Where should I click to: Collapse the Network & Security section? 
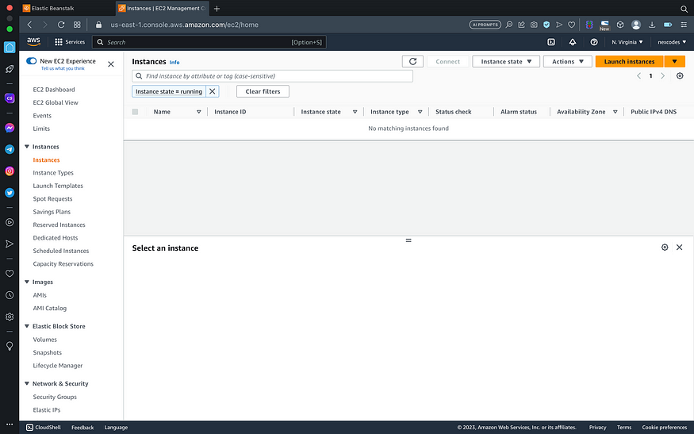[x=26, y=383]
